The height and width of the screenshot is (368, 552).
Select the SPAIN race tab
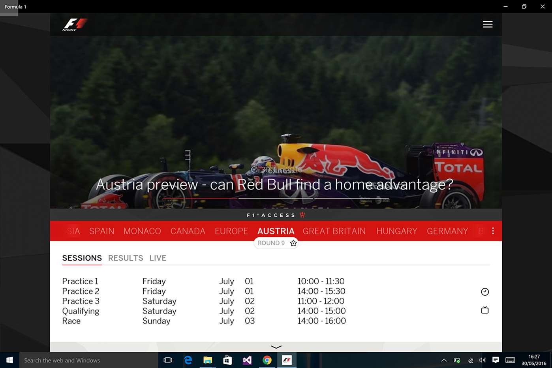coord(101,231)
